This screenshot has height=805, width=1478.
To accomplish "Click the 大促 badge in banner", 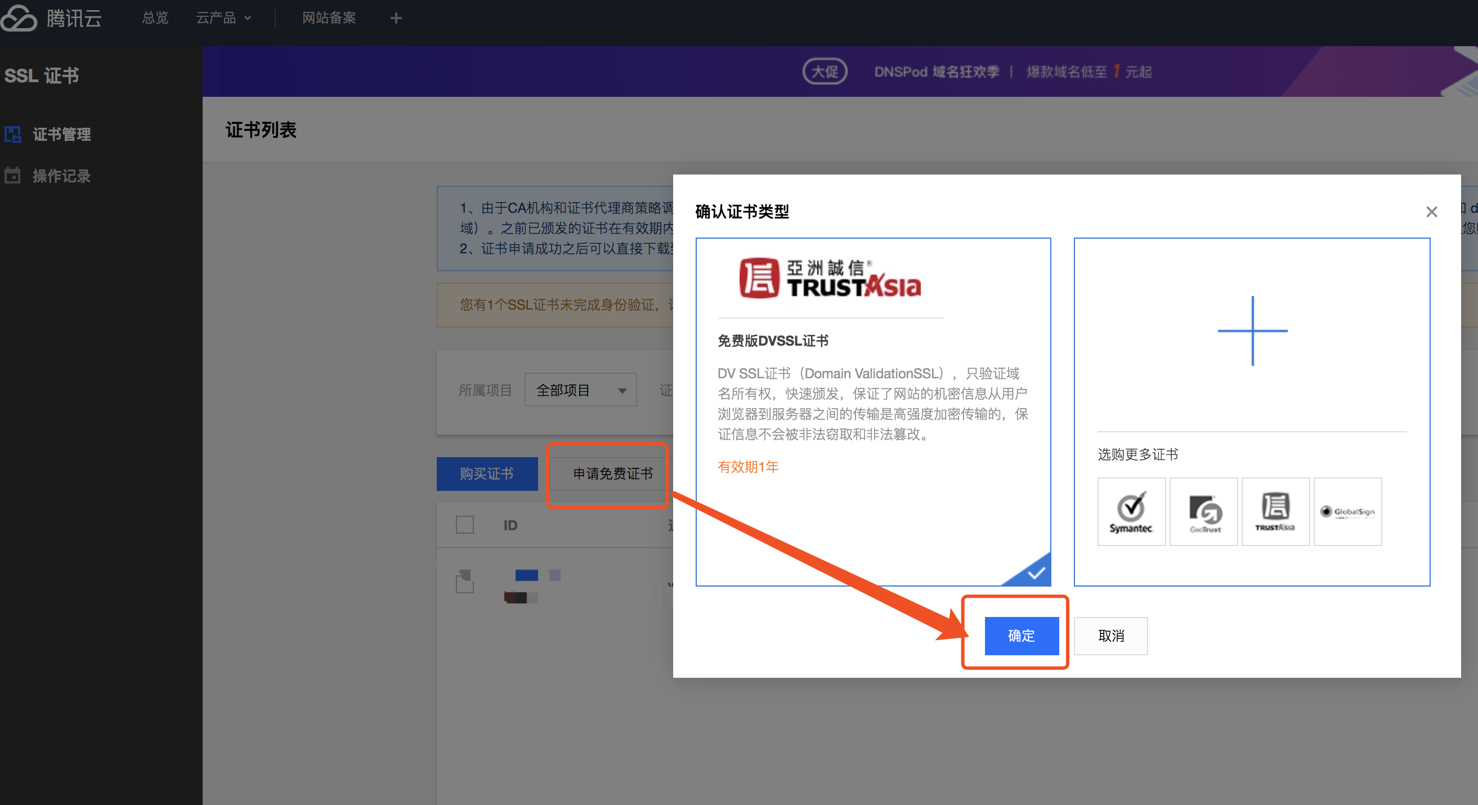I will pos(825,71).
